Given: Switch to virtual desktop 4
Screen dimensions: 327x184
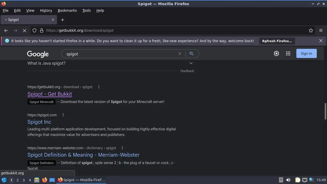Looking at the screenshot, I should 30,180.
